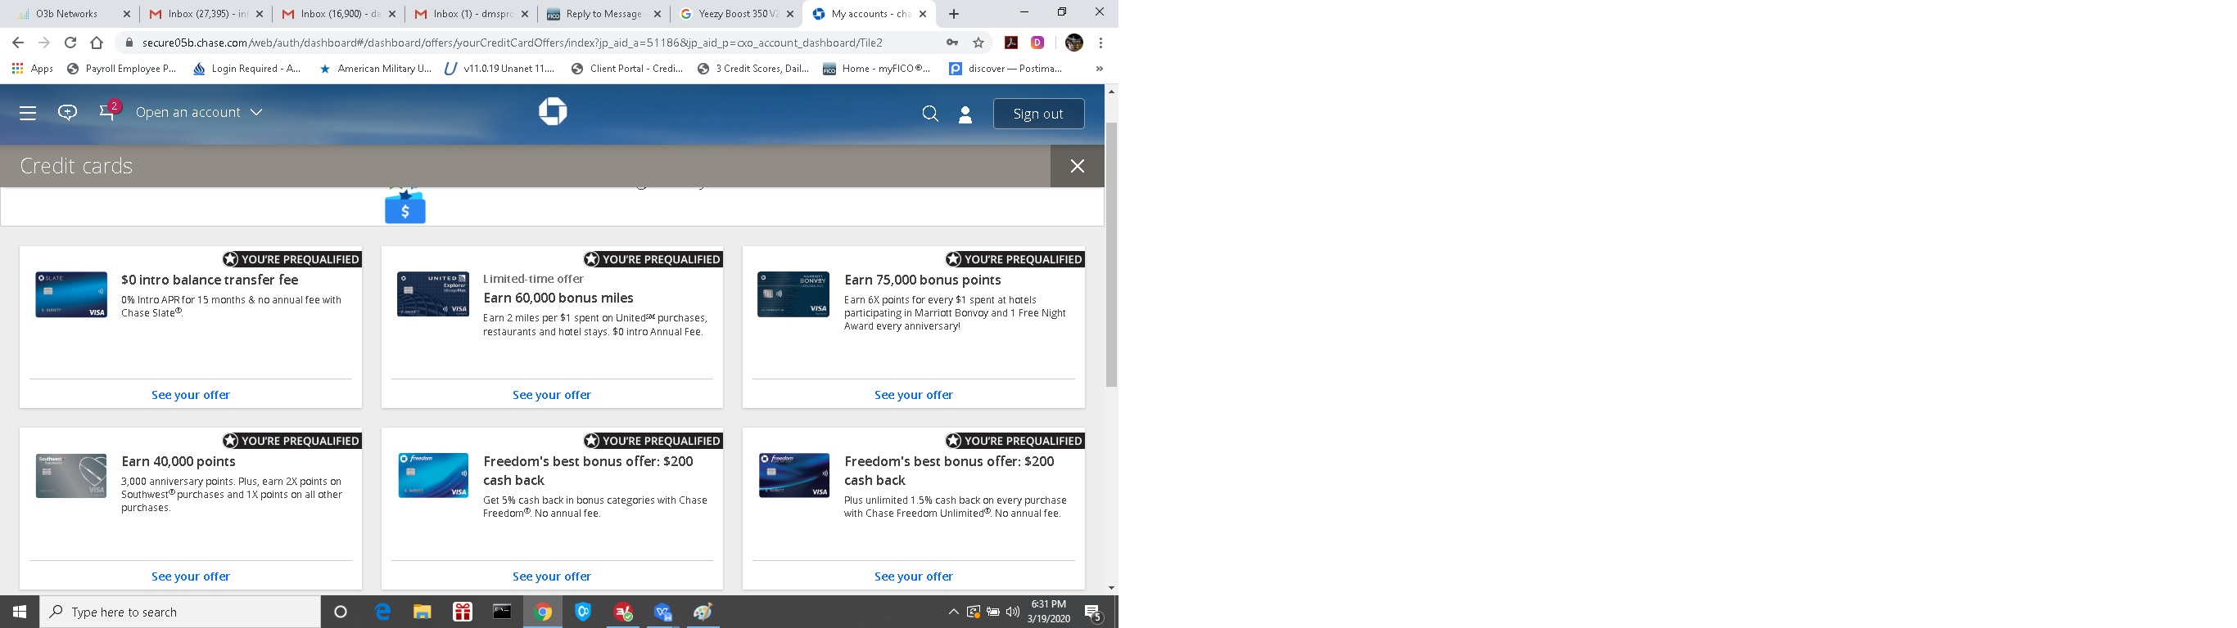Image resolution: width=2237 pixels, height=628 pixels.
Task: Open the Login Required bookmark
Action: pyautogui.click(x=246, y=69)
